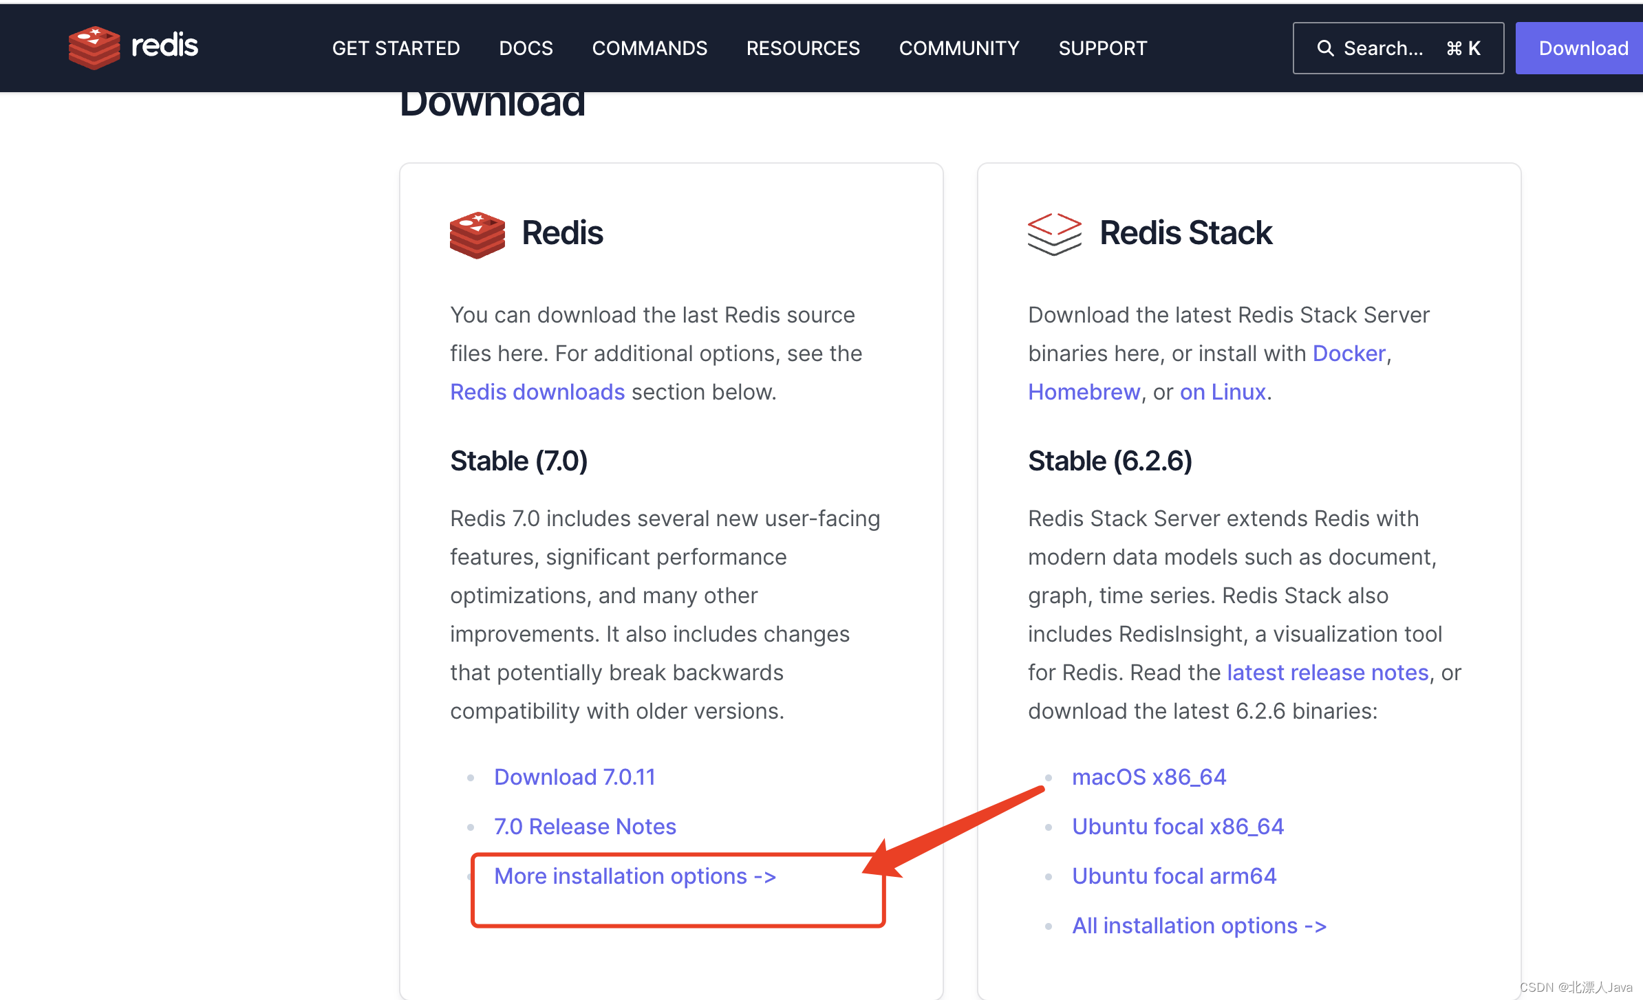Open the GET STARTED menu
This screenshot has height=1000, width=1643.
[x=396, y=48]
